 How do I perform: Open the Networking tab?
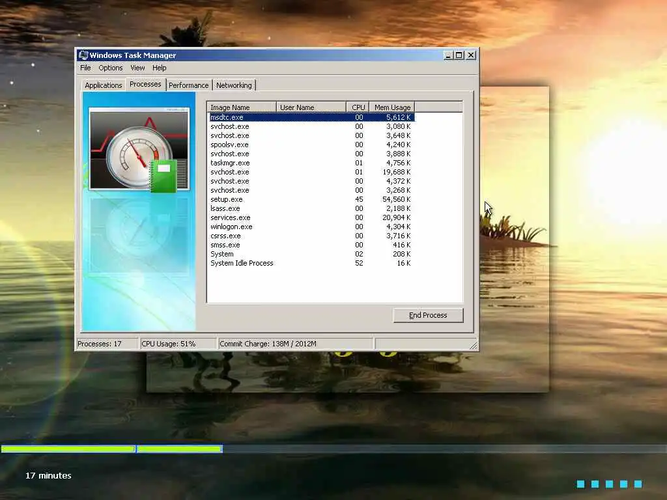234,85
